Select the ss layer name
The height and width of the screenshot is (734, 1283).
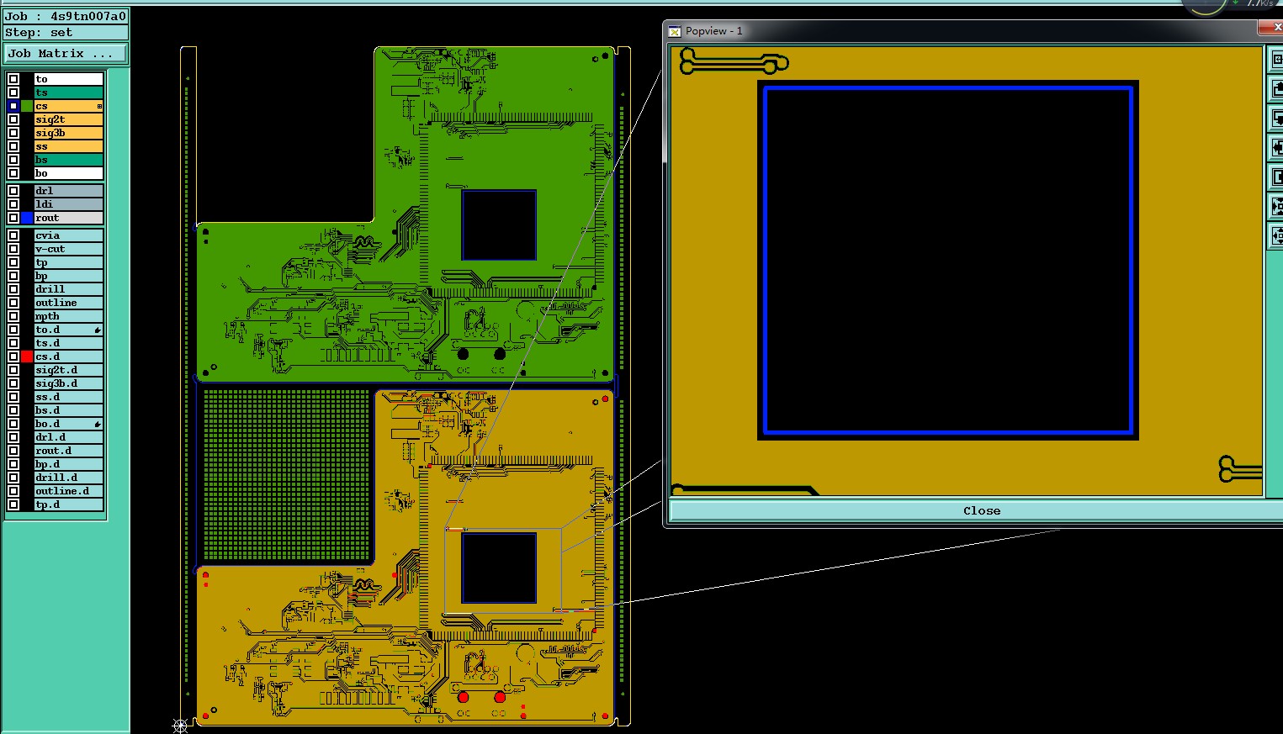point(68,146)
